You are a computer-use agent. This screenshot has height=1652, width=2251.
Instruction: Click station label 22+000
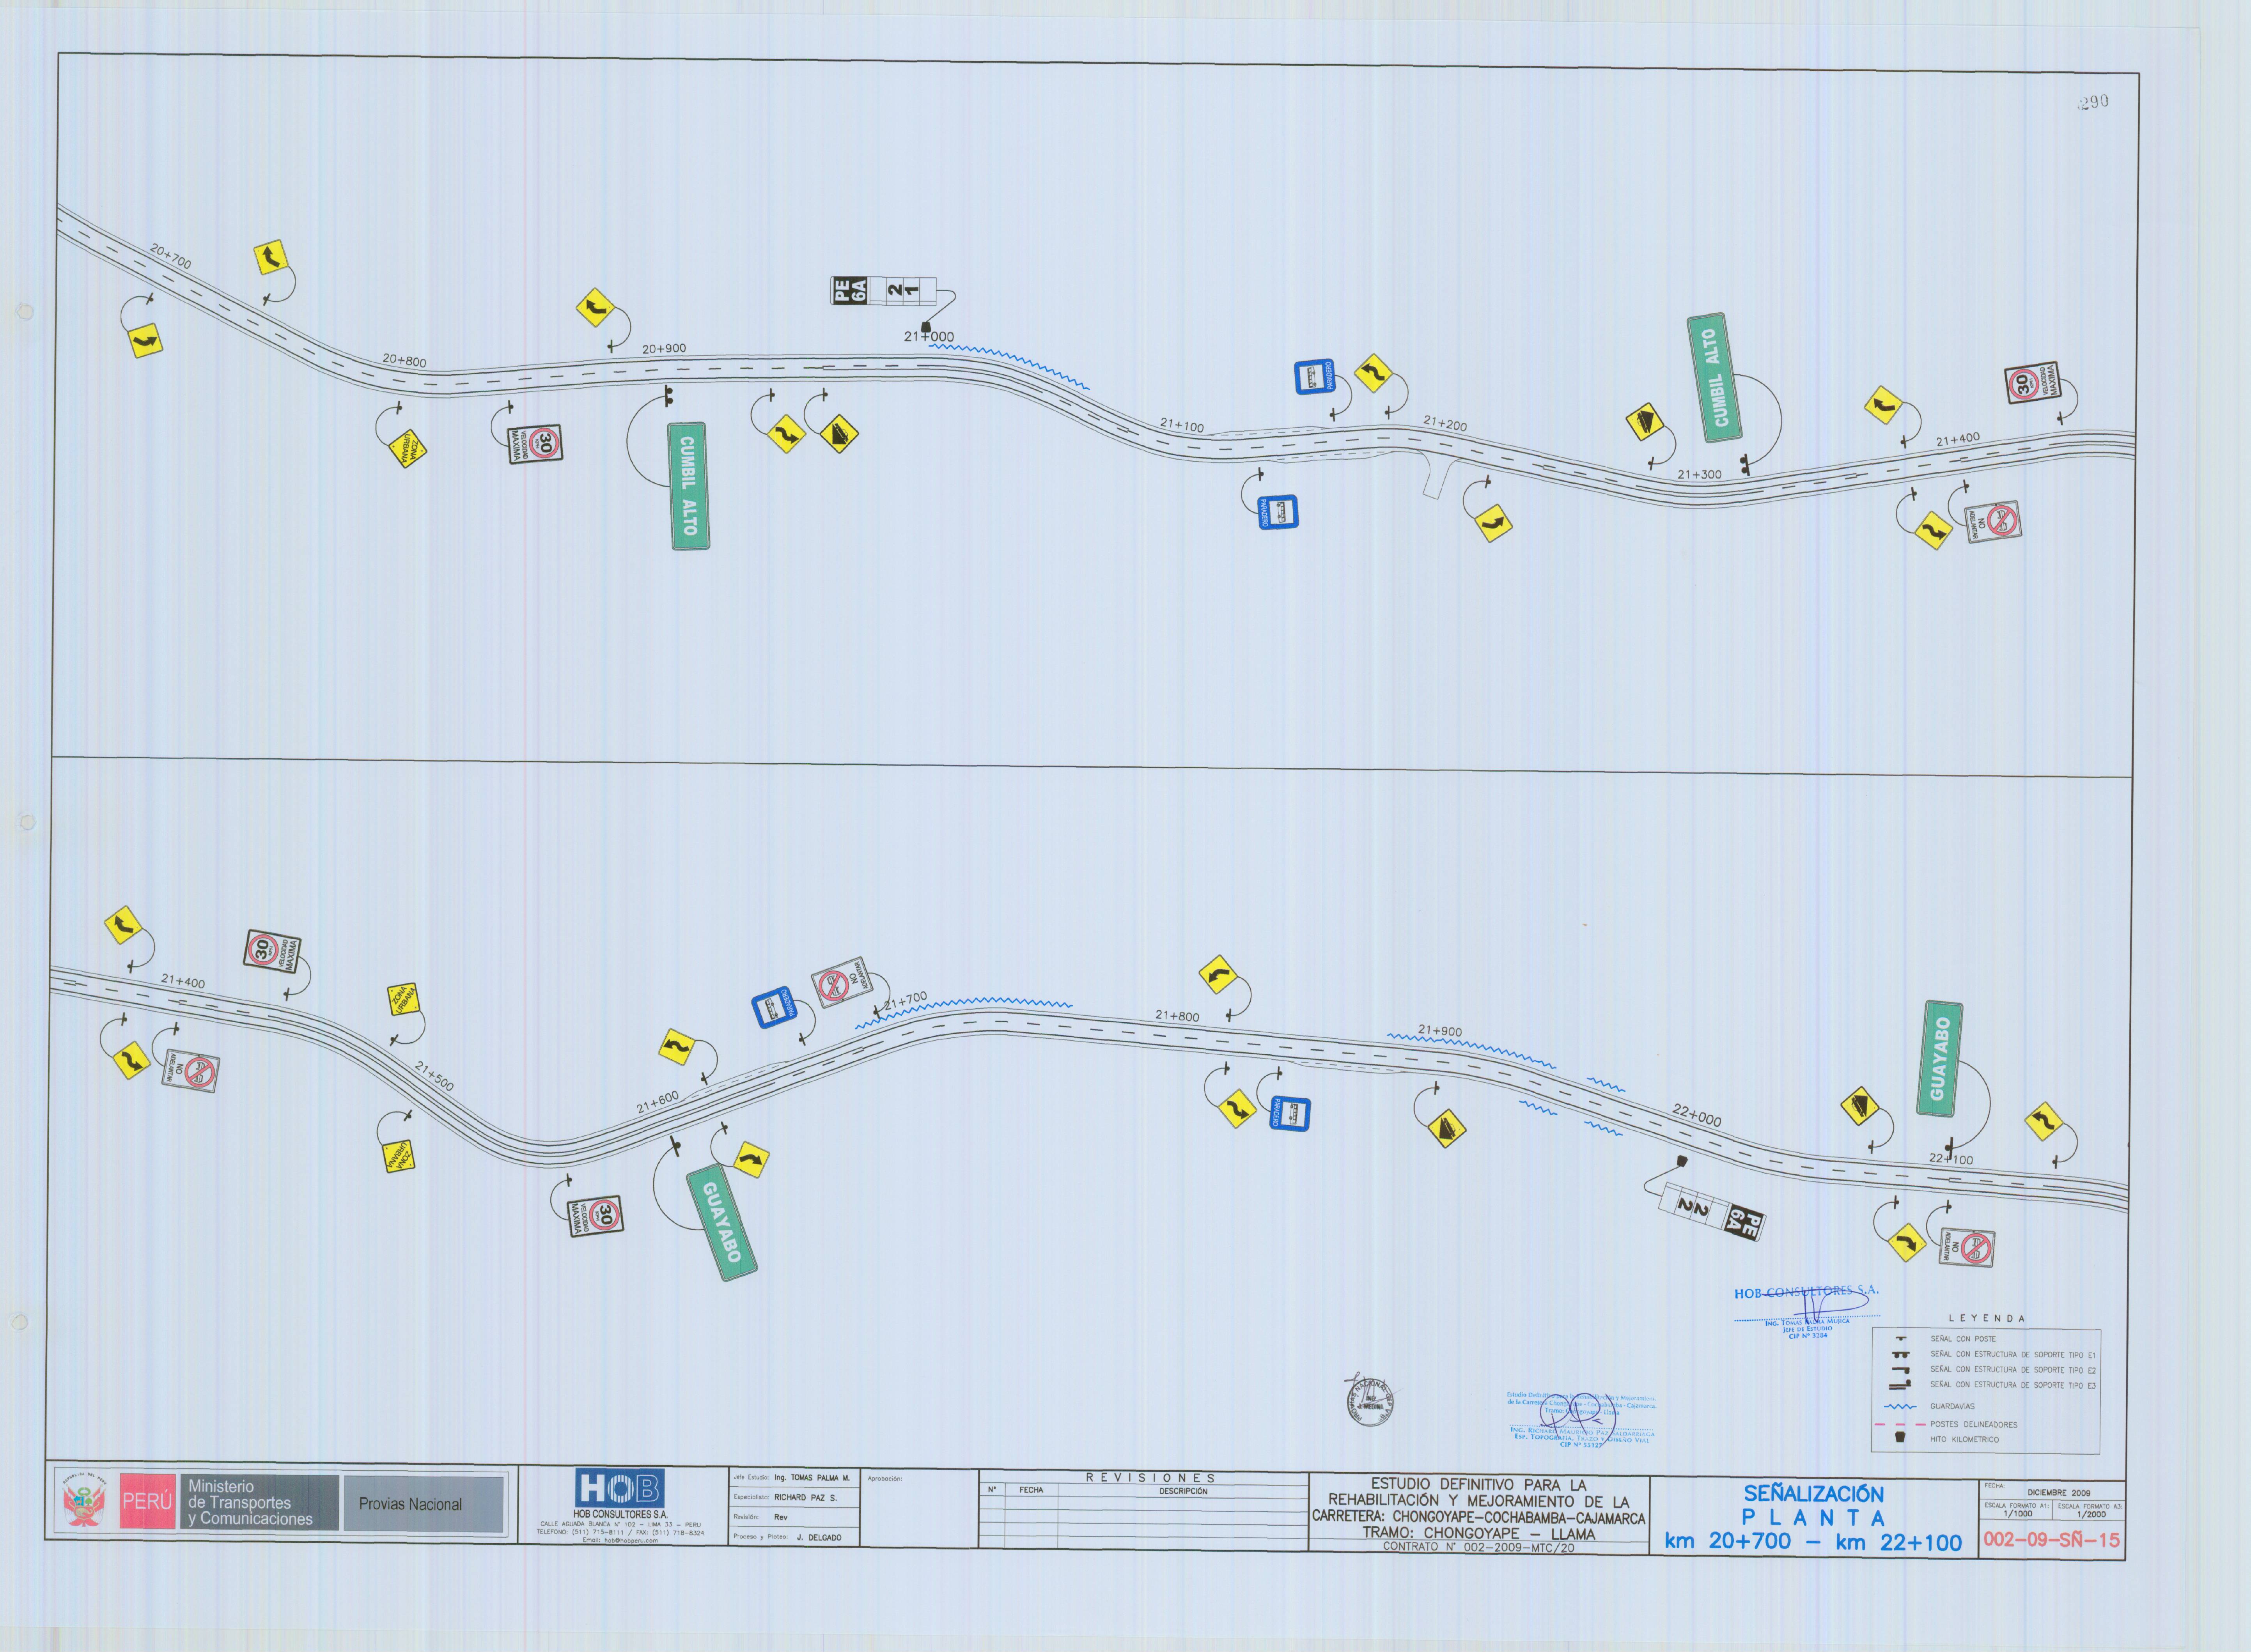click(1697, 1115)
